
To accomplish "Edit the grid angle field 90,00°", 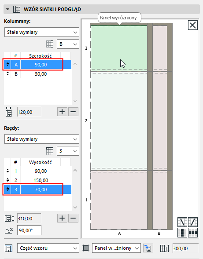I will [29, 230].
